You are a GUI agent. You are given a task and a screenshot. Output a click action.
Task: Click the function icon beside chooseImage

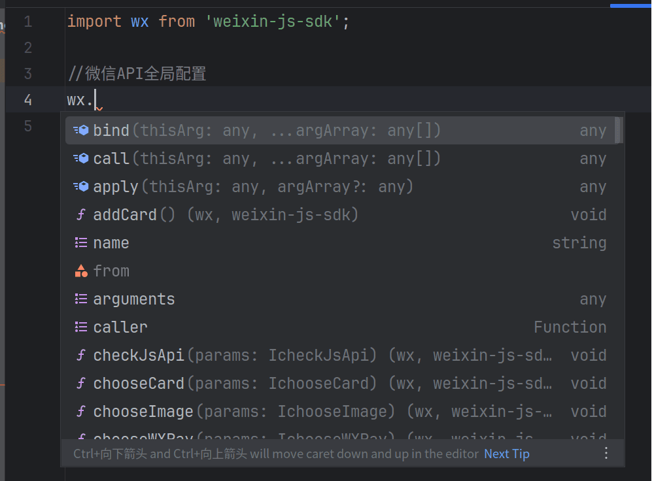(x=81, y=412)
